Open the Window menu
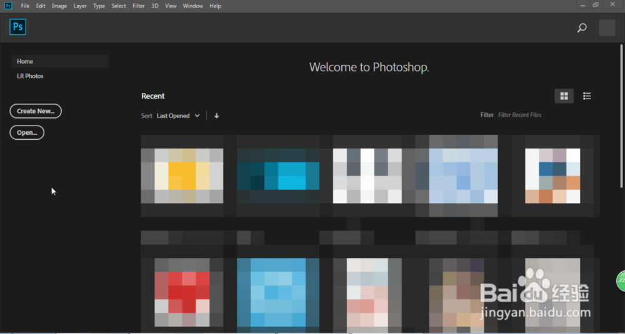 [193, 6]
